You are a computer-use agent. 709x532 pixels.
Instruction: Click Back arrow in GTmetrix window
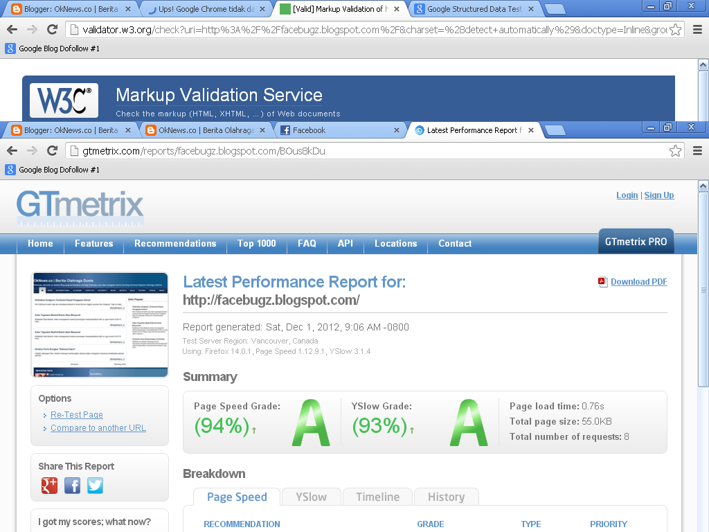pos(12,150)
